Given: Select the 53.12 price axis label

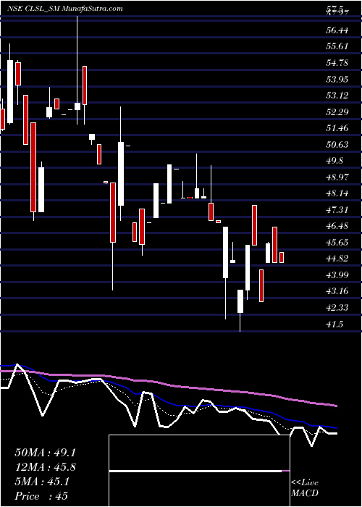Looking at the screenshot, I should tap(337, 96).
